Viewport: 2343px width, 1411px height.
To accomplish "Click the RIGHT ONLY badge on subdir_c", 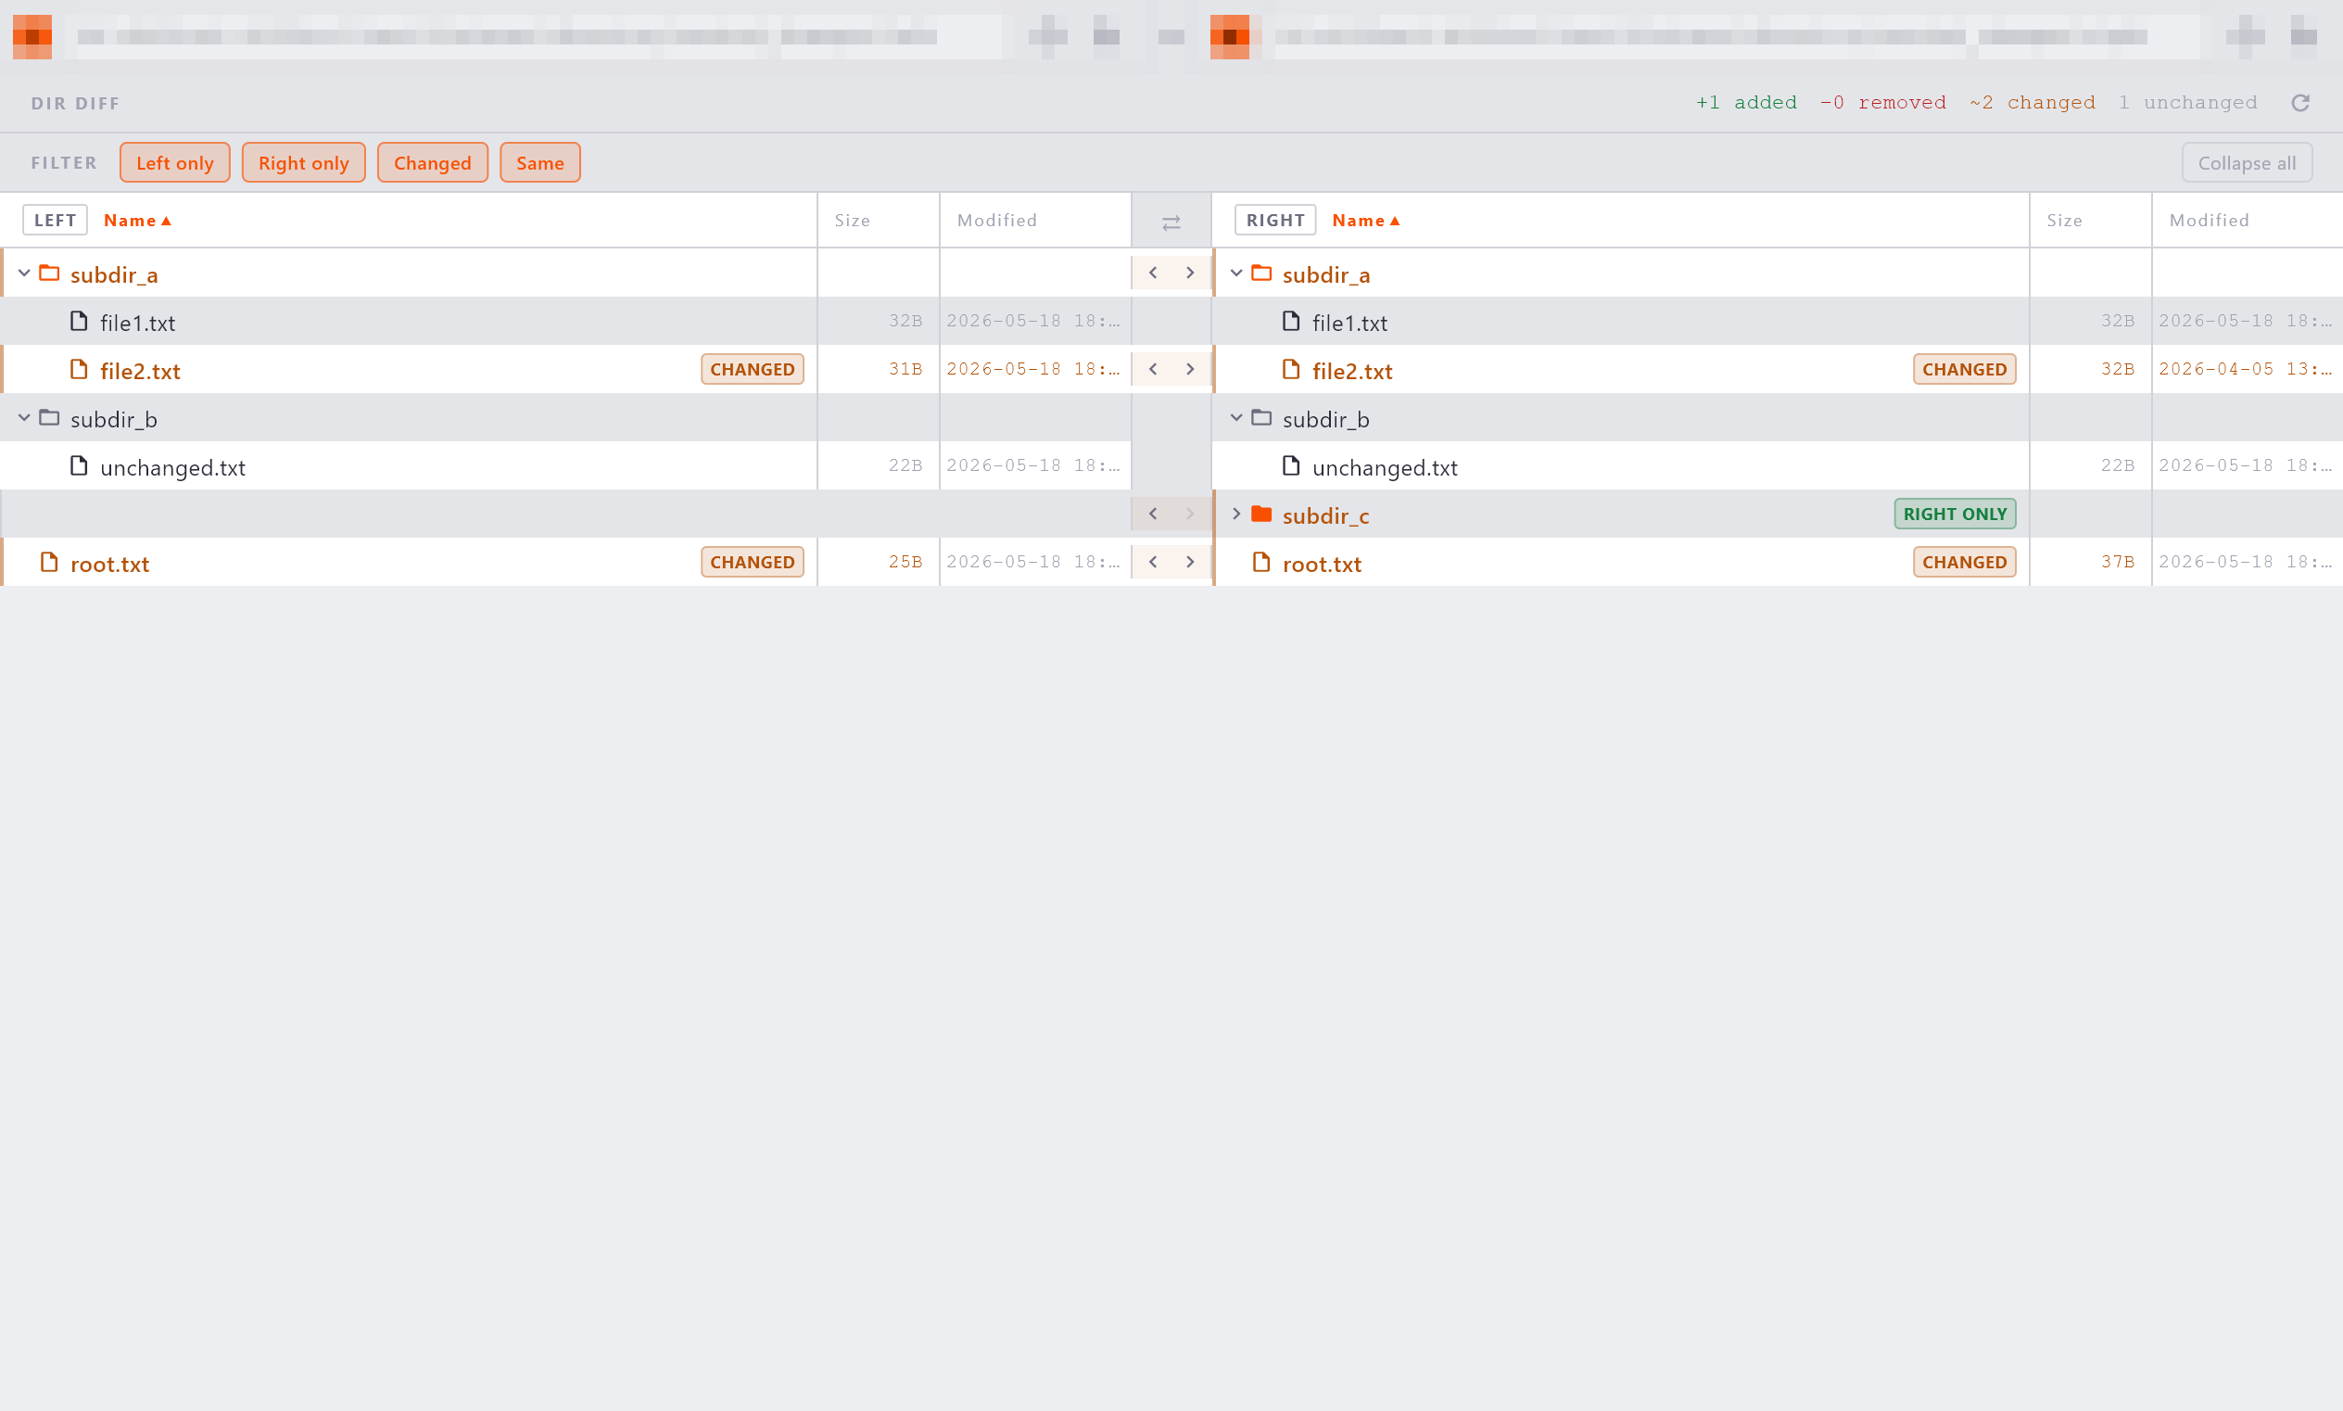I will coord(1956,514).
